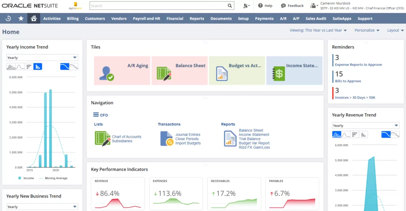Select bar chart type in Yearly Income Trend
Screen dimensions: 406x211
(29, 67)
